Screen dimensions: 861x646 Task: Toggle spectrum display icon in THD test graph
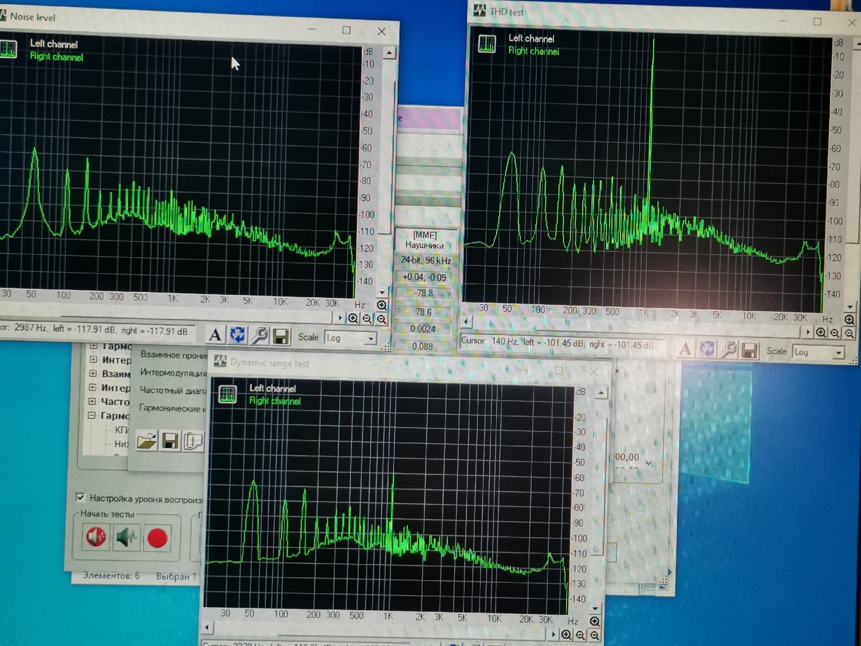(x=487, y=44)
